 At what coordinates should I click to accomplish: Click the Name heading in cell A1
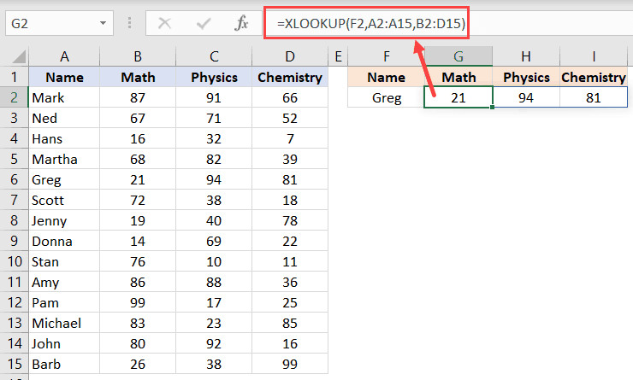[x=64, y=77]
